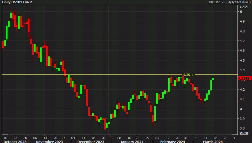Click the 02 date tick in January
The image size is (252, 143).
click(x=111, y=138)
